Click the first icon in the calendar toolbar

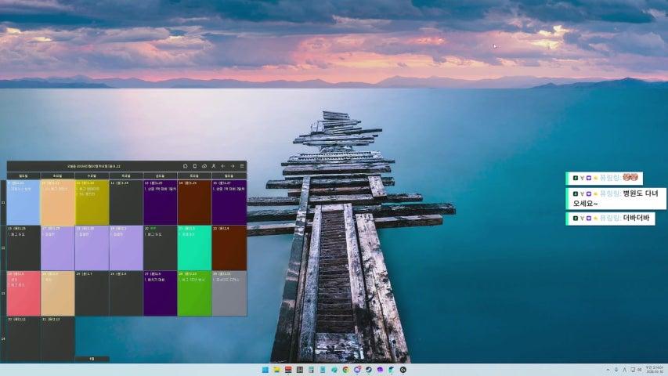(185, 166)
